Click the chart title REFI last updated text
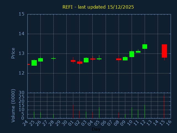This screenshot has width=177, height=133. [98, 7]
